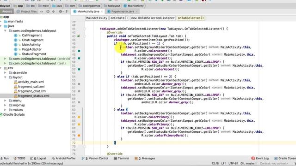Expand the manifests folder
296x166 pixels.
(x=1, y=22)
